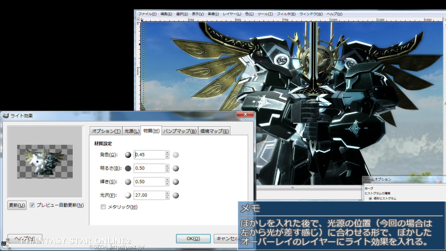
Task: Switch to the バンプマップ(B) tab
Action: tap(180, 131)
